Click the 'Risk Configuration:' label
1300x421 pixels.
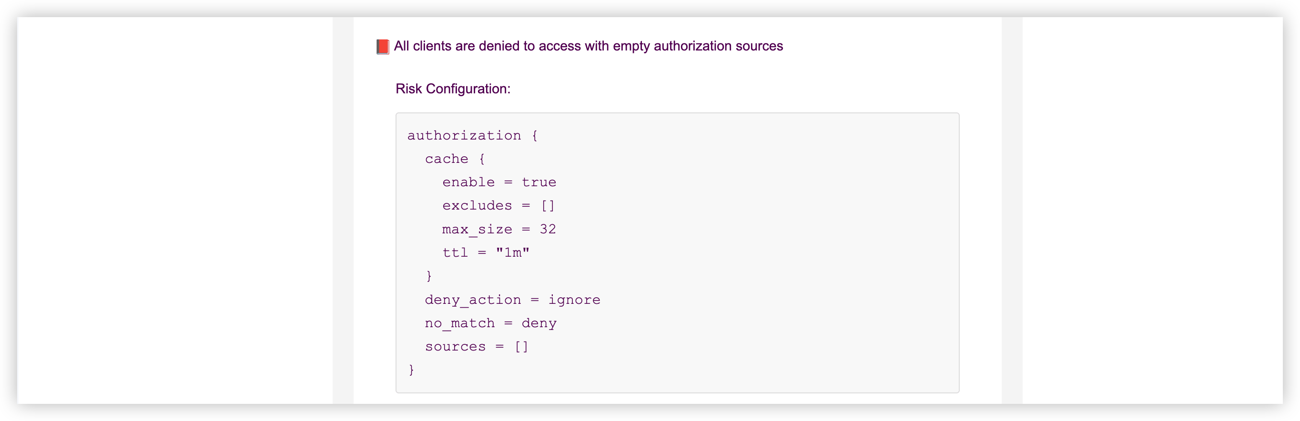click(453, 89)
